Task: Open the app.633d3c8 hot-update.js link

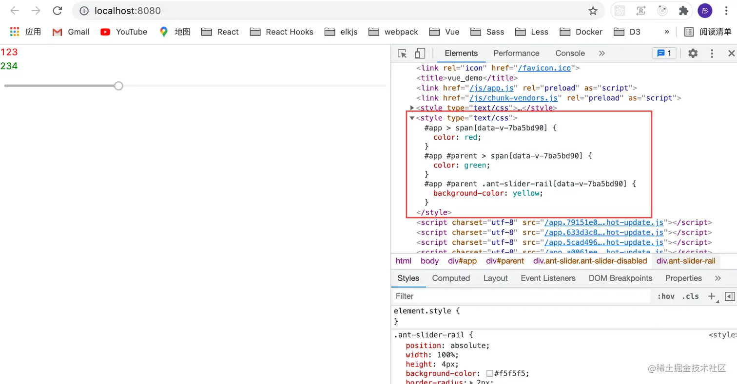Action: [604, 232]
